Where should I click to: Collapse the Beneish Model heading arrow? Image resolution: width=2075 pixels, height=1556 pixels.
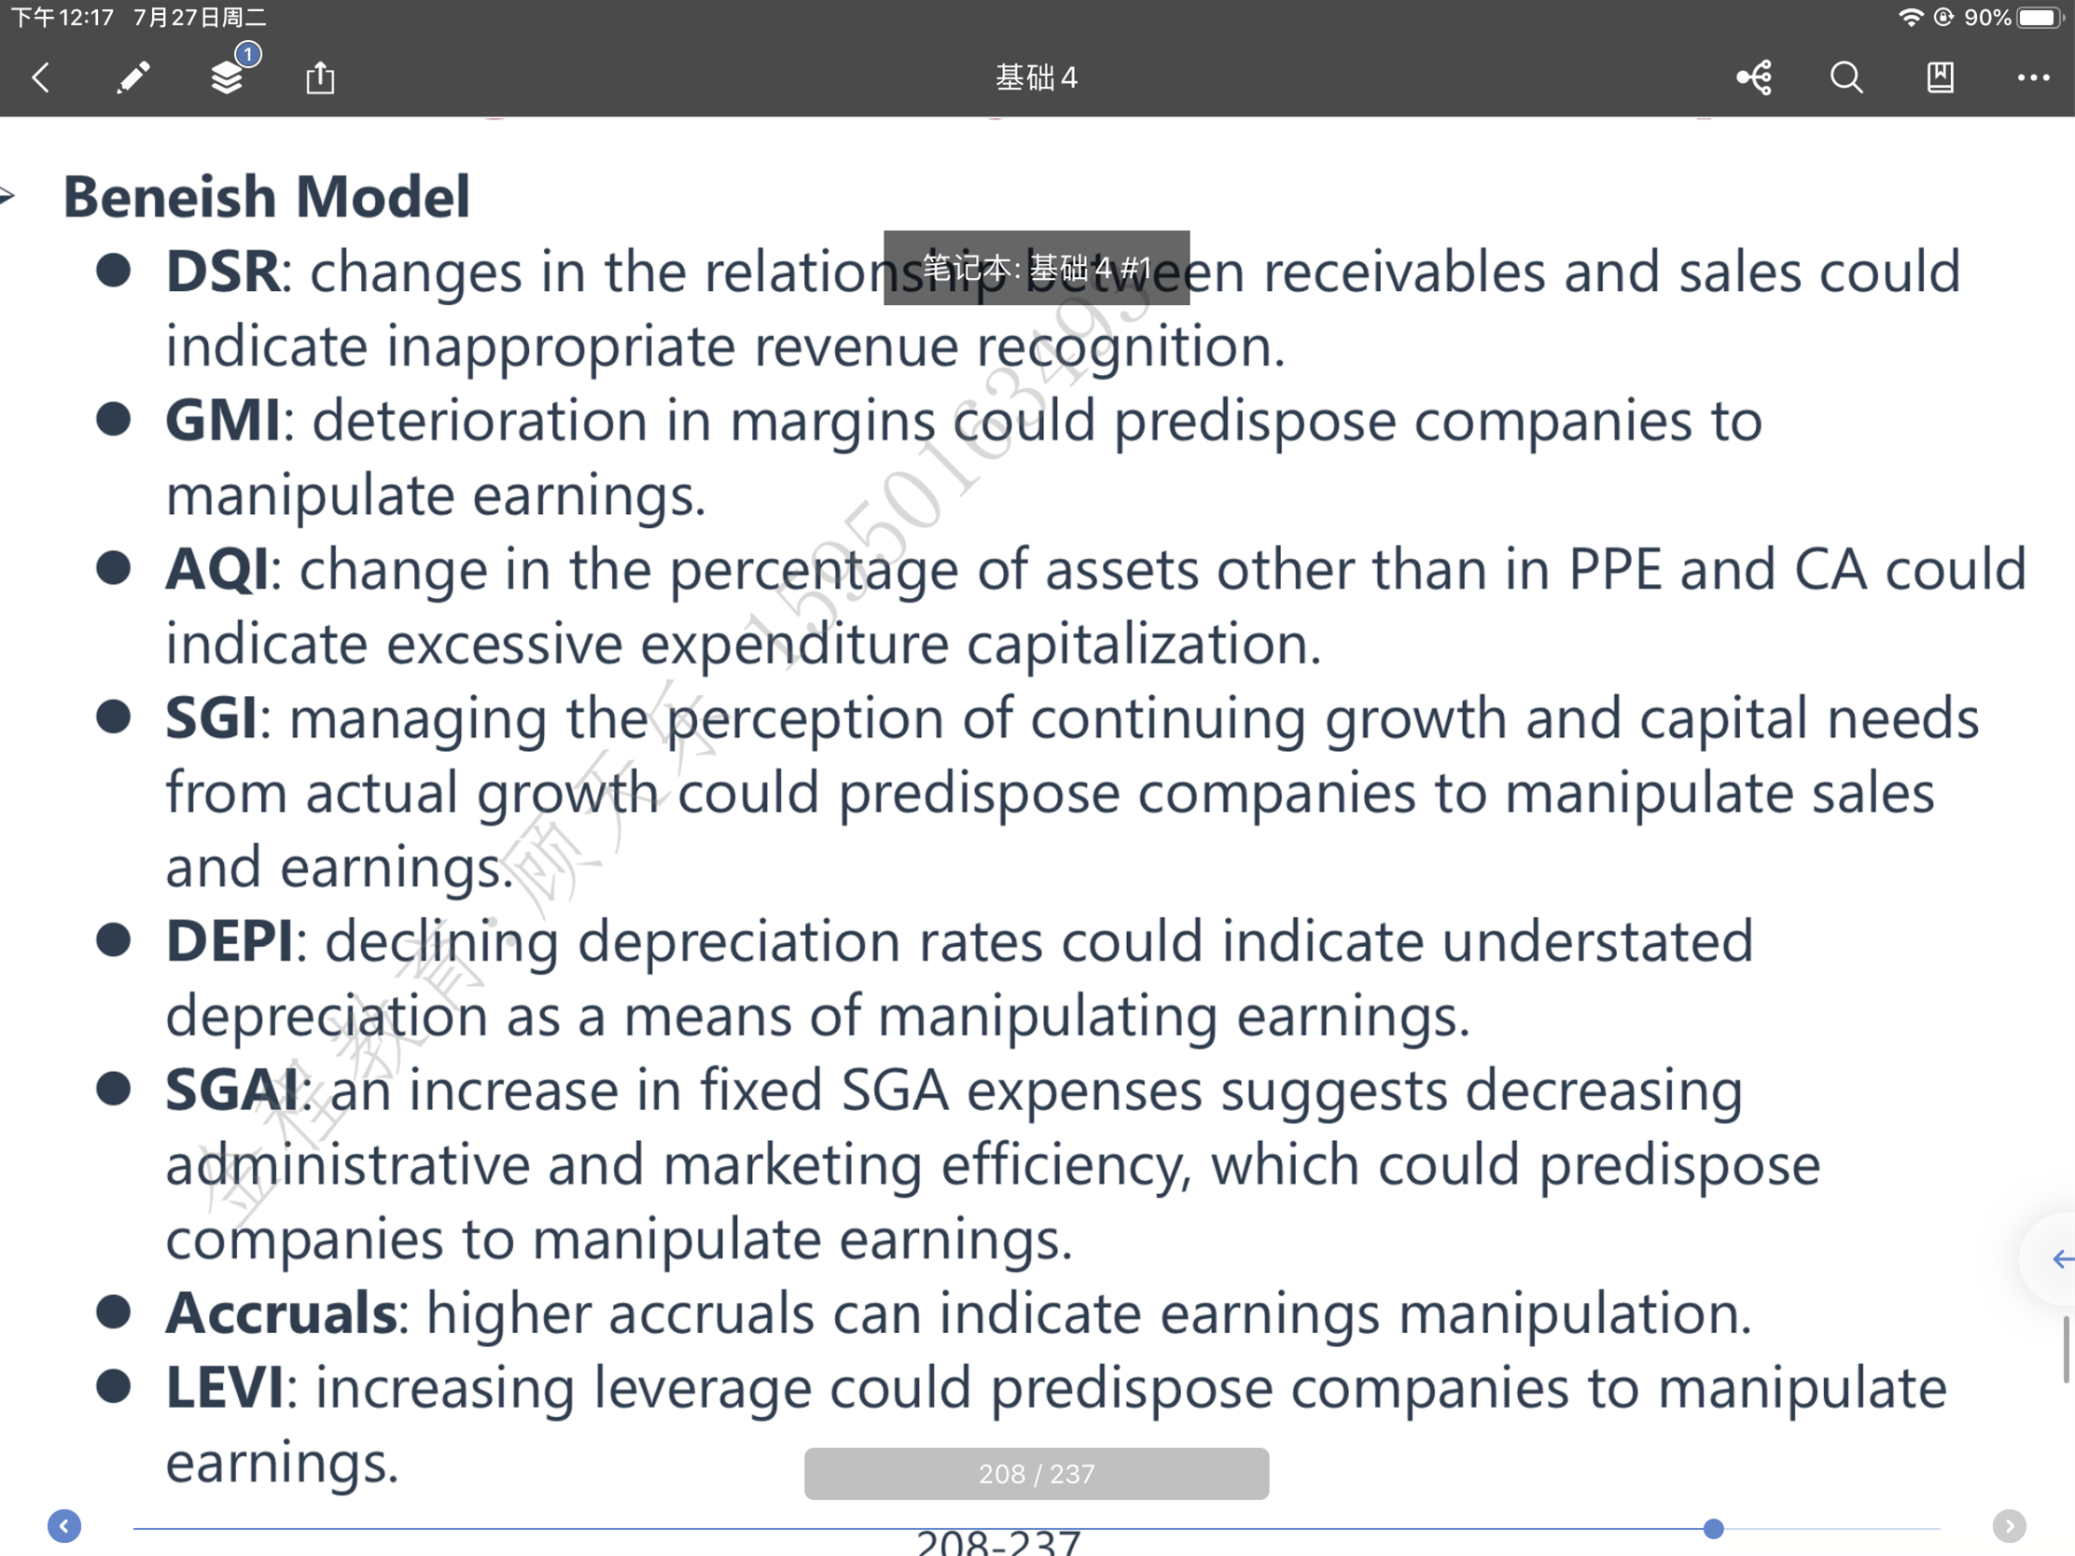7,196
